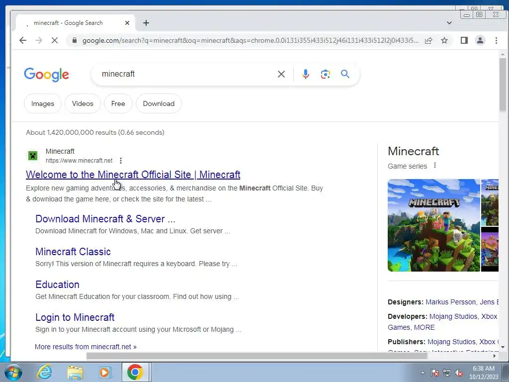Share this page from address bar

coord(428,40)
